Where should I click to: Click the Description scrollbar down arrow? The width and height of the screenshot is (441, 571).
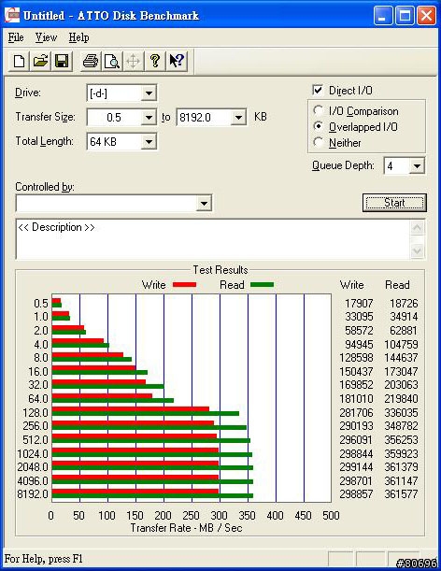click(418, 250)
